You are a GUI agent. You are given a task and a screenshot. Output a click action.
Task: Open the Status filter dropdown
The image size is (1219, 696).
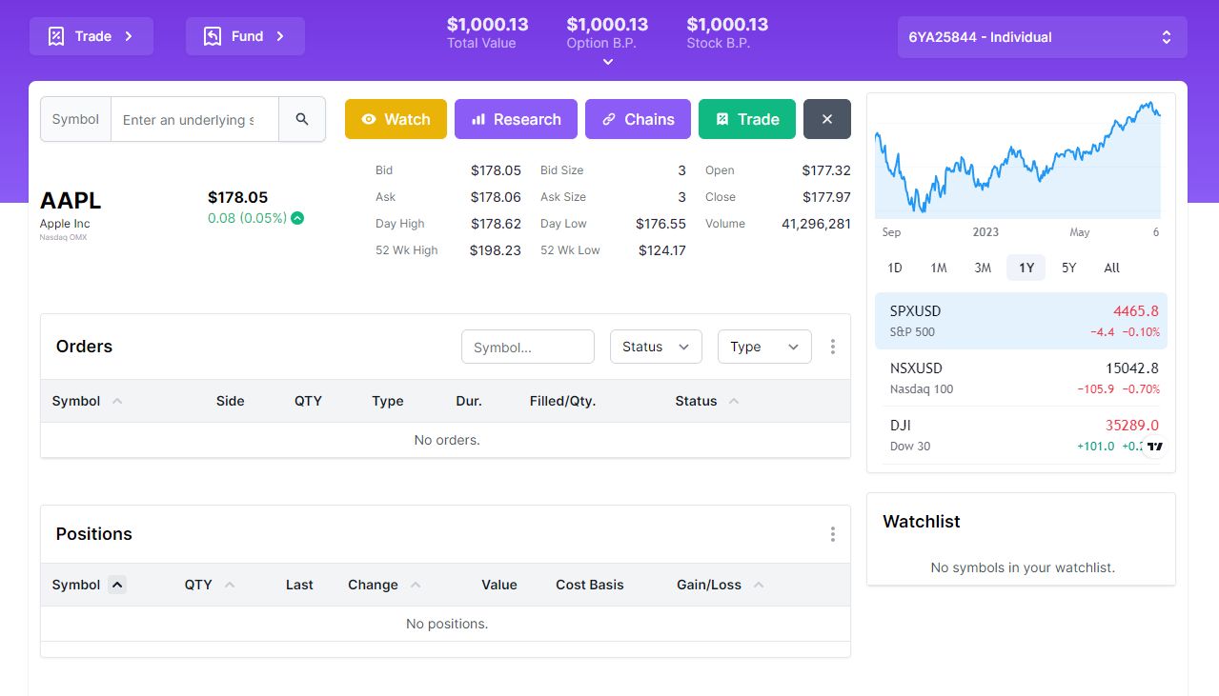[656, 347]
